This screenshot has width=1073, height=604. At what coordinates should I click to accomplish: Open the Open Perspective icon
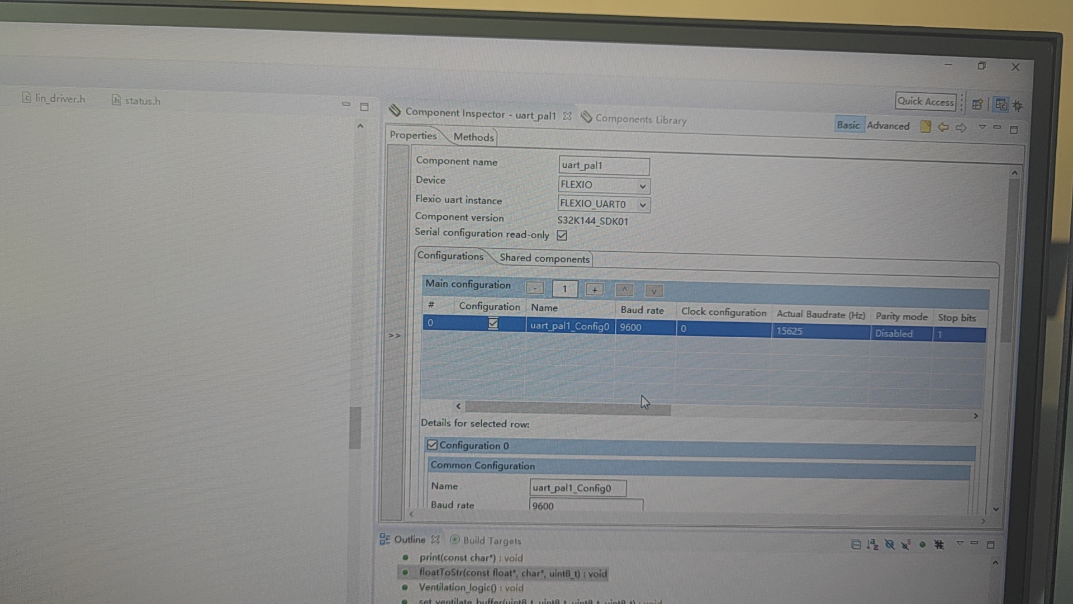977,104
